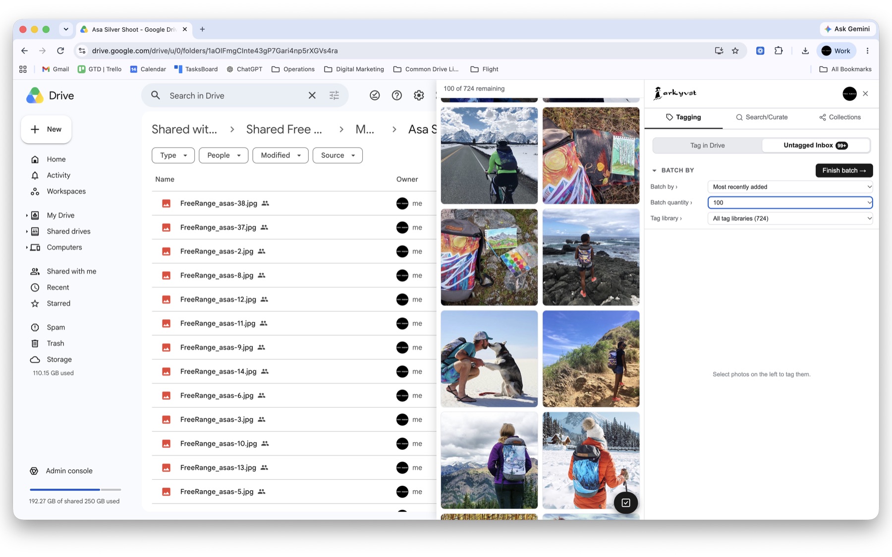Click the Ask Gemini button

pos(847,29)
